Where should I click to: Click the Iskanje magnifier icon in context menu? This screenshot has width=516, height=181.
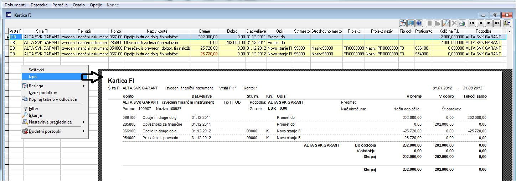pos(25,115)
